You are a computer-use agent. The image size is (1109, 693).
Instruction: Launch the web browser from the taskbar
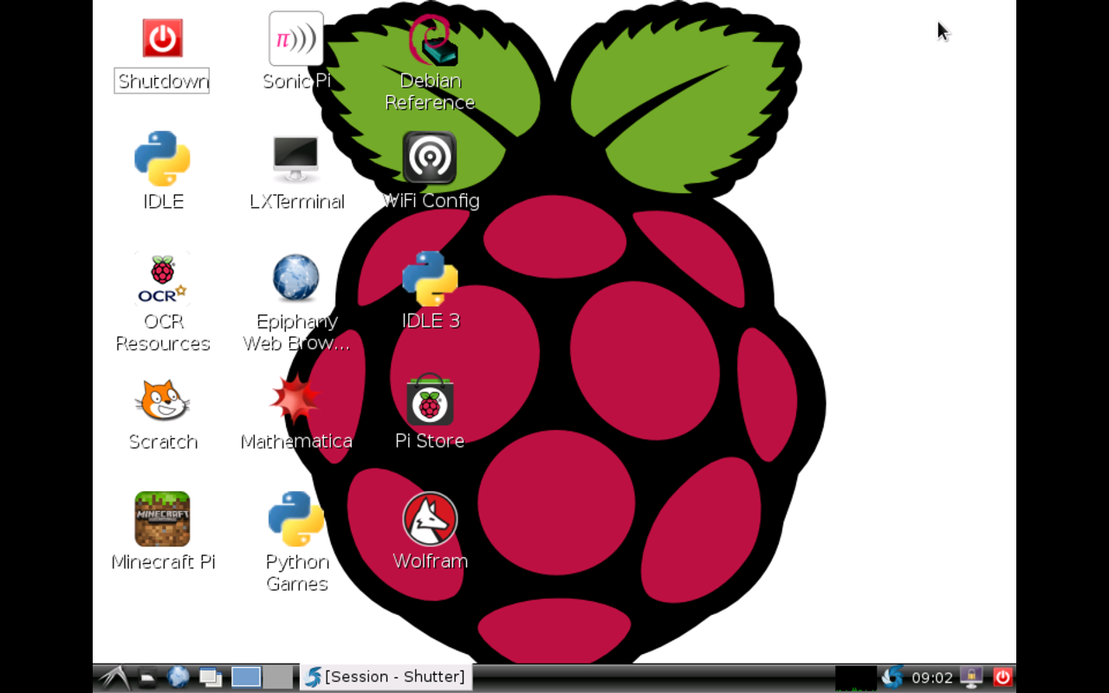coord(178,677)
